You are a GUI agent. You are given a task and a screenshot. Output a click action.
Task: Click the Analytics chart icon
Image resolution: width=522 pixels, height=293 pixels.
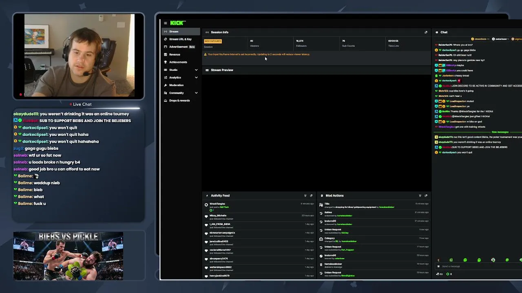(165, 78)
